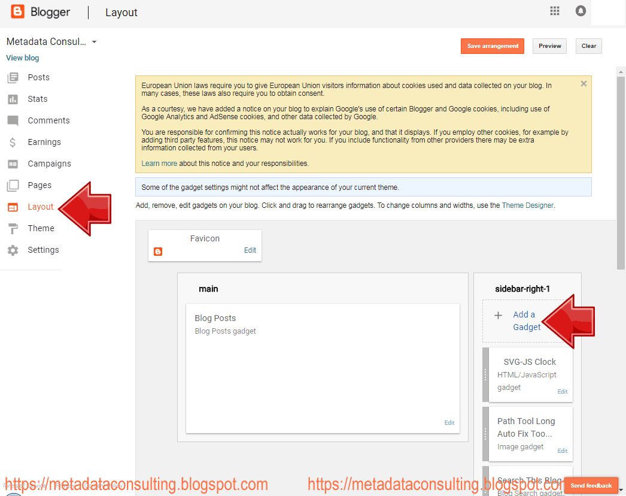Click the Theme paint roller icon
626x496 pixels.
point(13,229)
